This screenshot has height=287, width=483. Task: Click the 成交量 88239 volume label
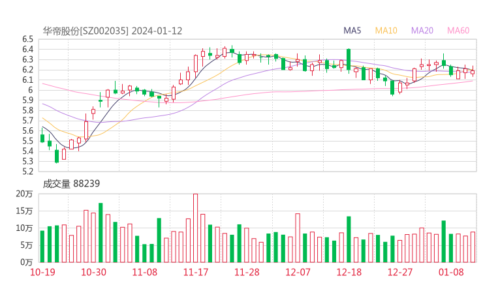coord(71,183)
